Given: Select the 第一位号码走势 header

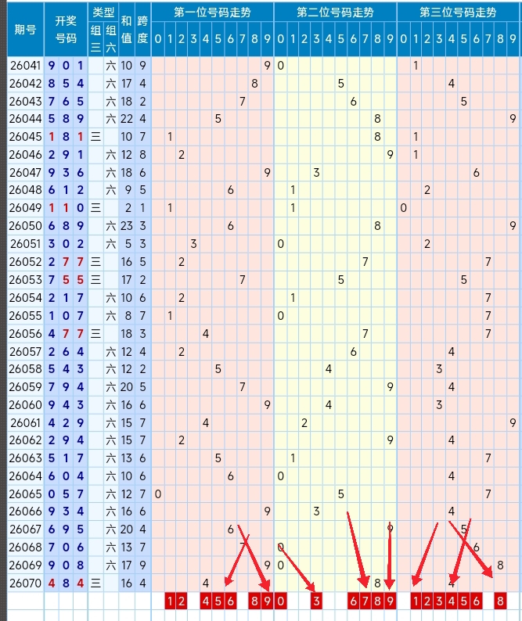Looking at the screenshot, I should (x=212, y=13).
